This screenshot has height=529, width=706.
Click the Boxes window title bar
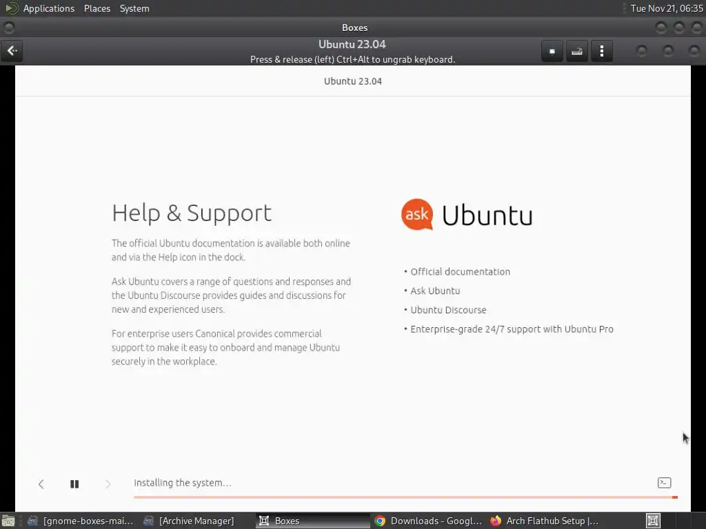click(x=354, y=28)
